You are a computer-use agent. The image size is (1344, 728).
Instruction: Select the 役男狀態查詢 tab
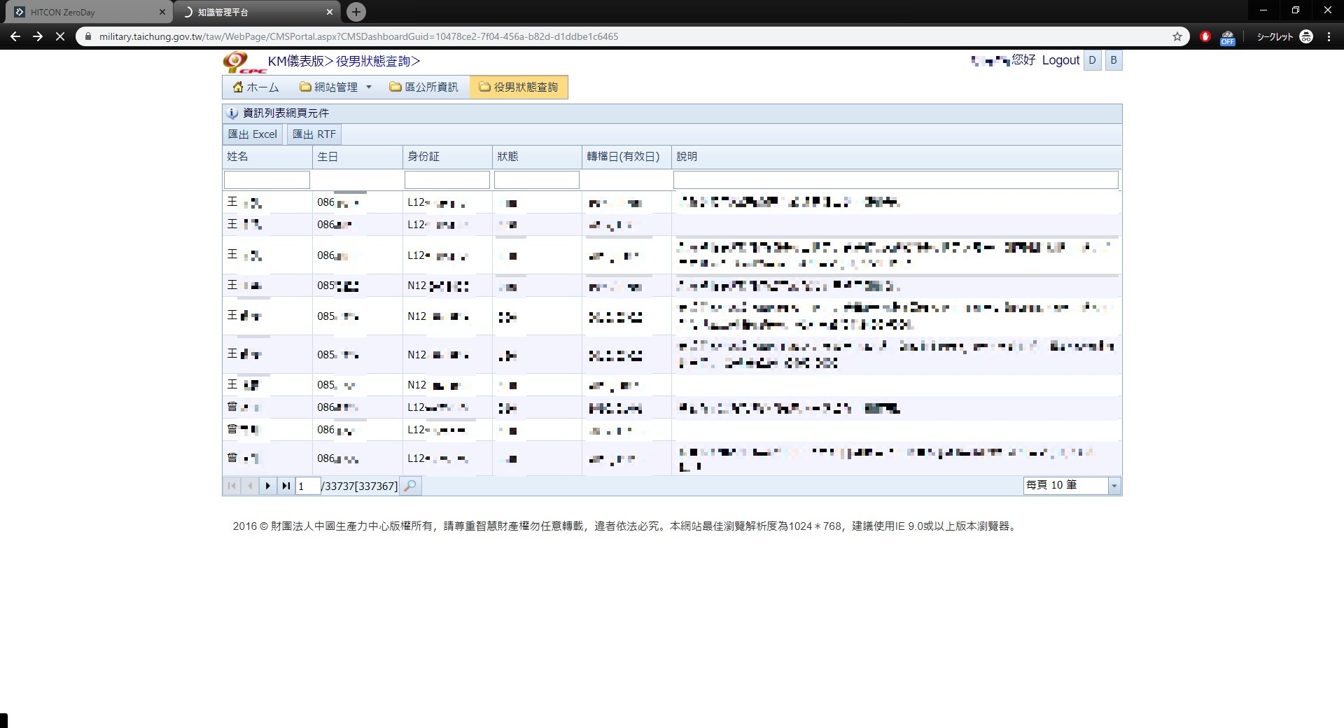[519, 87]
